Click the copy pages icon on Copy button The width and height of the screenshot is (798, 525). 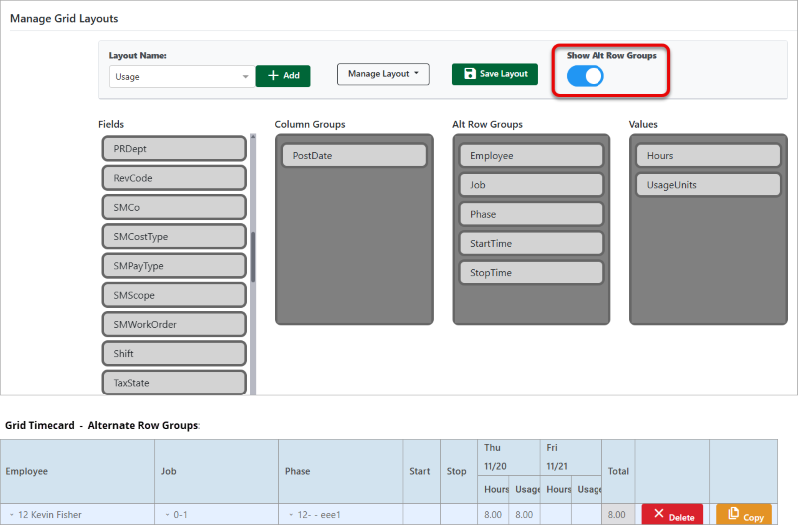[733, 513]
